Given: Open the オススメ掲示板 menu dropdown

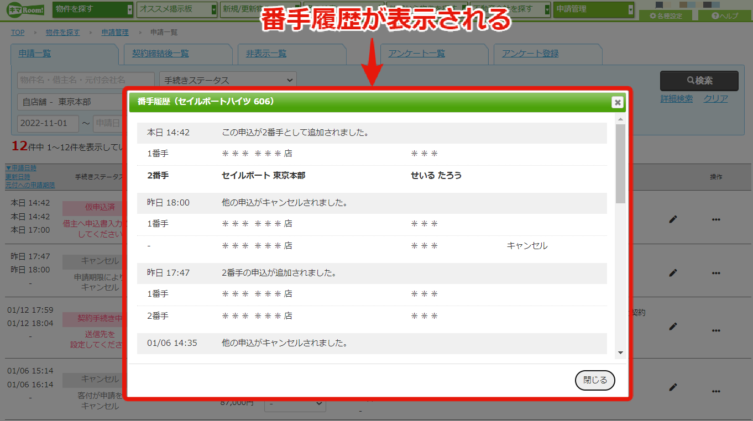Looking at the screenshot, I should [x=177, y=9].
